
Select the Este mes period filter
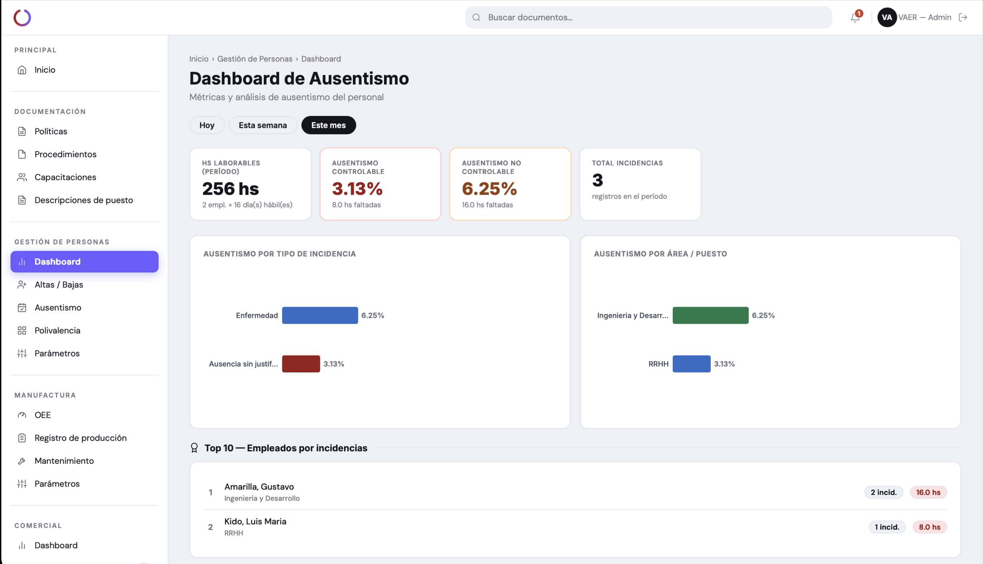coord(328,125)
